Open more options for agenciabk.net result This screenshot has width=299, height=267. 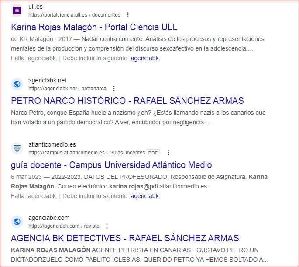click(114, 89)
